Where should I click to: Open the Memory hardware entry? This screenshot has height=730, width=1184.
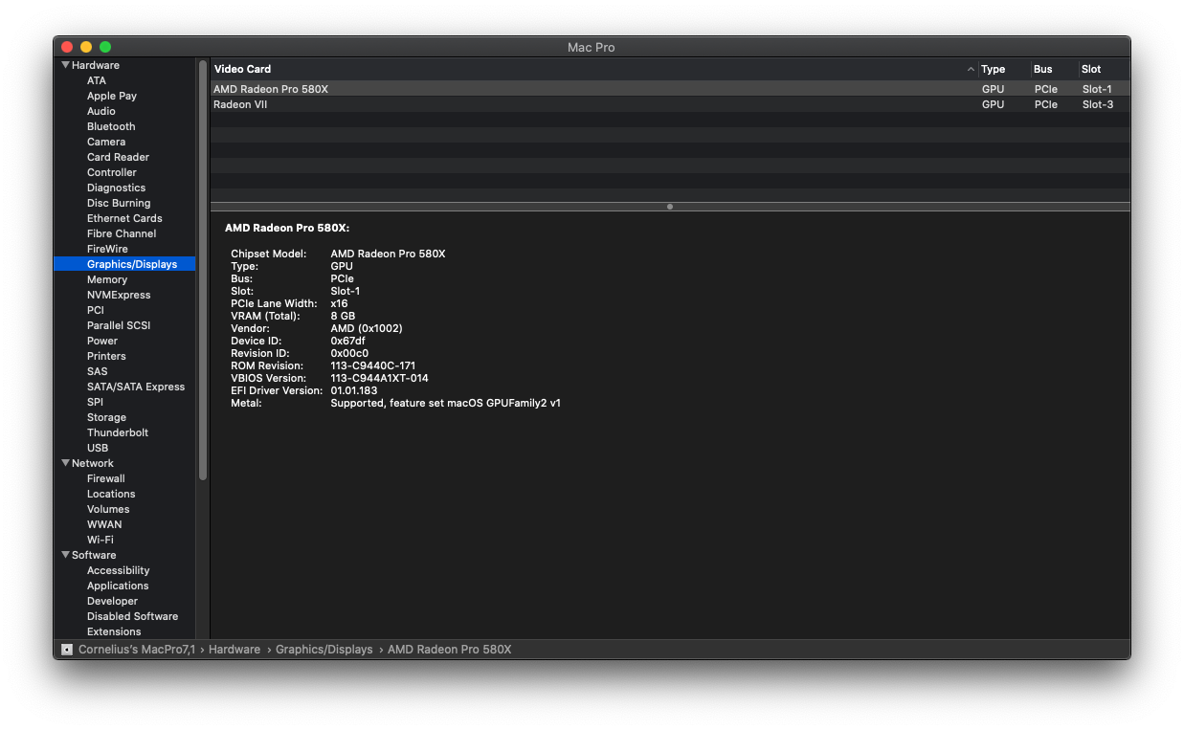click(x=107, y=279)
